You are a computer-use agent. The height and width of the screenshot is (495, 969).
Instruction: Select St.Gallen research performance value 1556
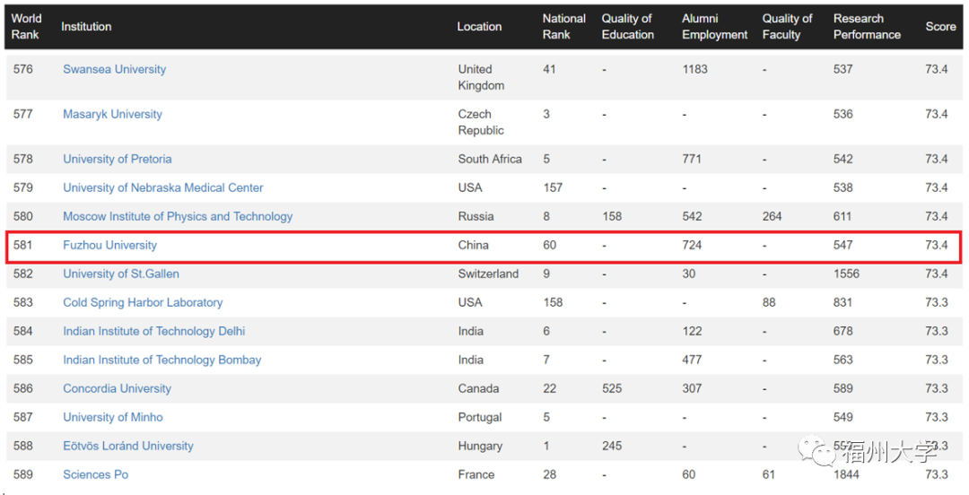click(846, 274)
